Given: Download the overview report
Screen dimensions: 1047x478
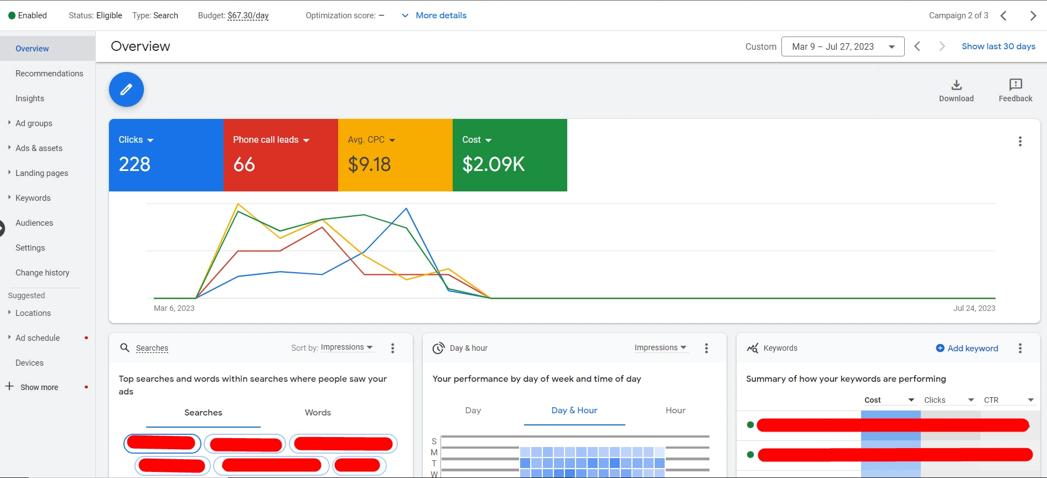Looking at the screenshot, I should tap(956, 91).
